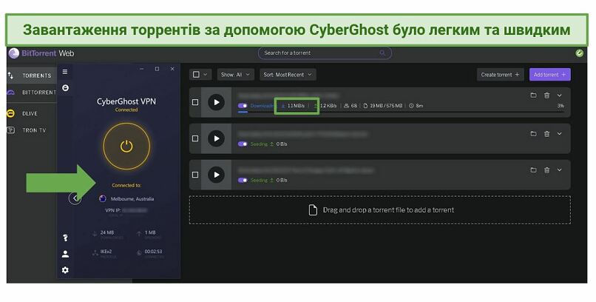Play the downloading torrent
The width and height of the screenshot is (596, 302).
tap(216, 102)
